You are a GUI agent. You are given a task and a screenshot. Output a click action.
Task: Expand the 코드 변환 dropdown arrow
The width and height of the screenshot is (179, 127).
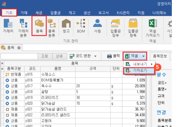[x=95, y=56]
